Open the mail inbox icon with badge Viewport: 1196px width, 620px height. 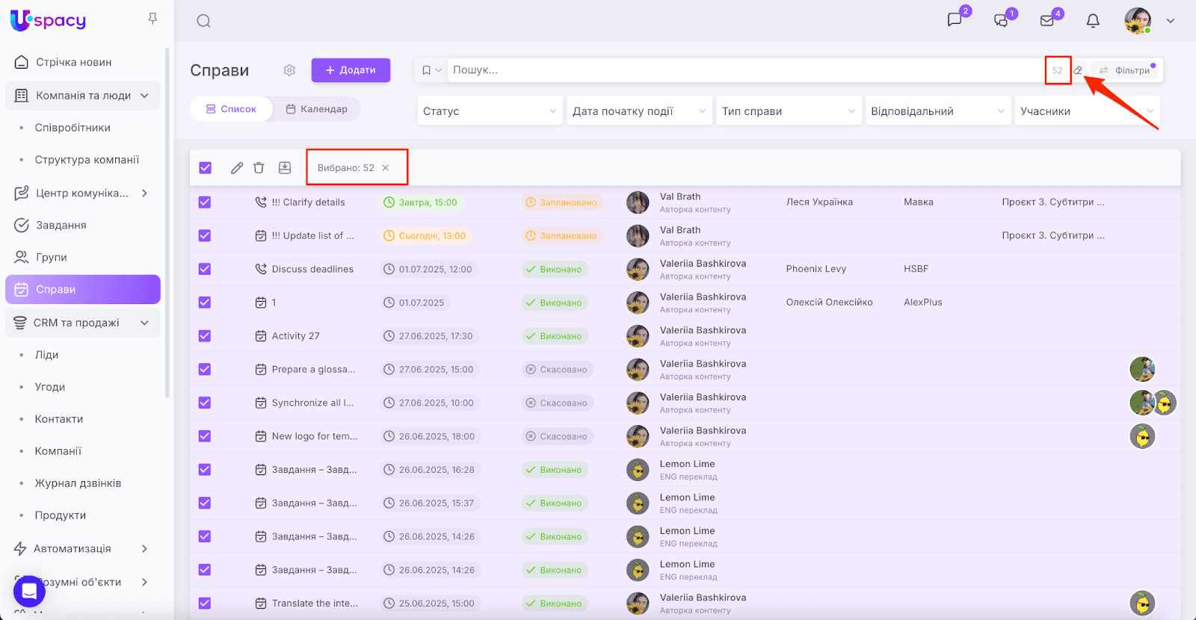point(1047,21)
